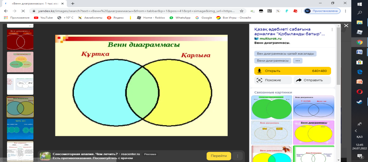Select the pink three-circle diagram thumbnail
The height and width of the screenshot is (162, 368).
pyautogui.click(x=20, y=62)
